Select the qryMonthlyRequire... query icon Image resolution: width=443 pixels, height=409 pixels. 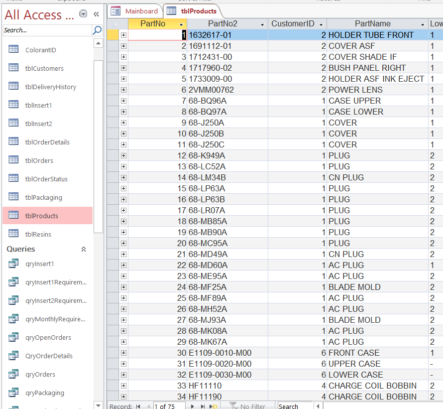pos(13,318)
